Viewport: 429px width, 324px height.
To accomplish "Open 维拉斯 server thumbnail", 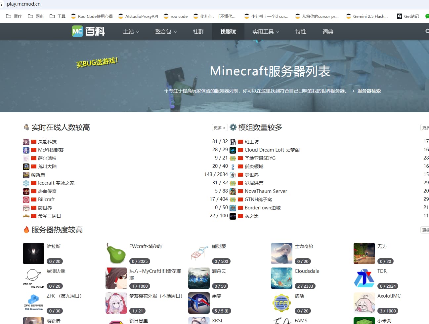I will pos(33,253).
